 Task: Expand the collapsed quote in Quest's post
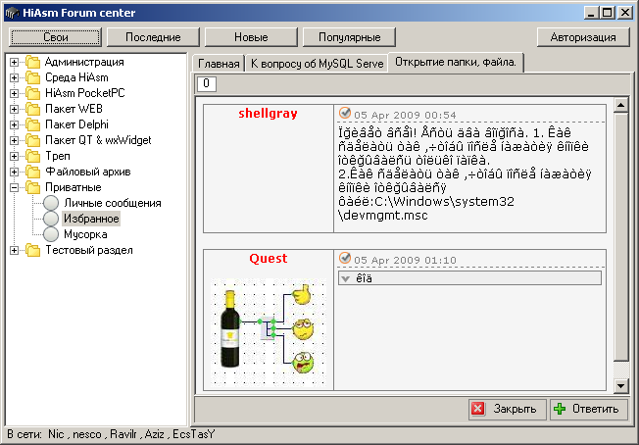(346, 278)
